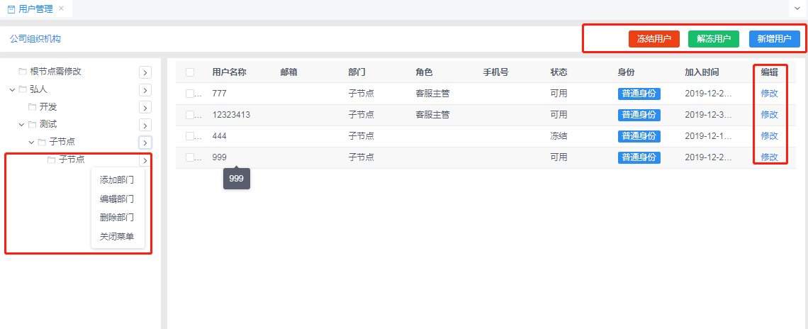Viewport: 808px width, 329px height.
Task: Select the 根节点需修改 tree node
Action: point(56,71)
